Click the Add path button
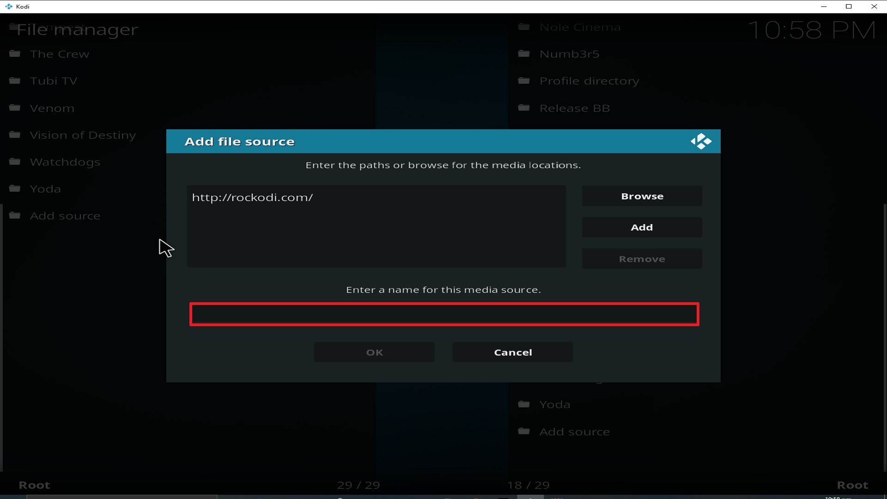The image size is (887, 499). pos(642,227)
